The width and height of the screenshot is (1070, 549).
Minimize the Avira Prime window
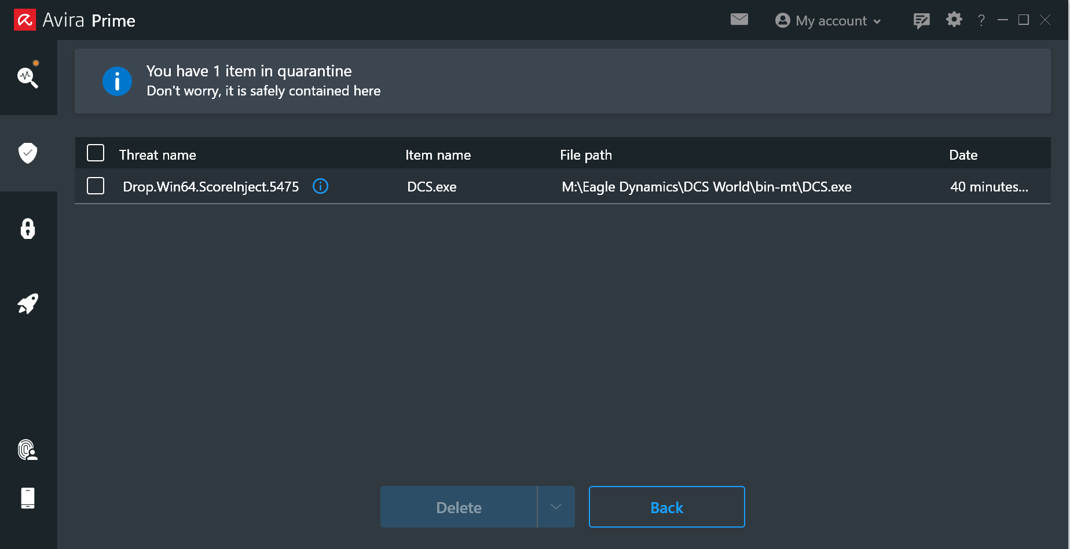click(1003, 20)
